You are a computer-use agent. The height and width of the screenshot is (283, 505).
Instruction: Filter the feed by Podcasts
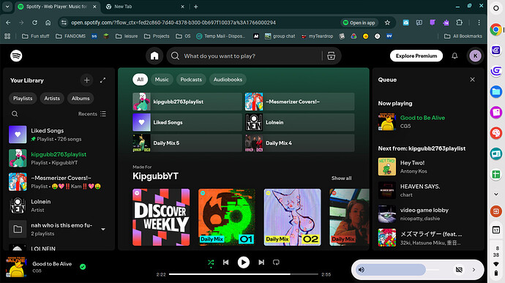pos(191,80)
